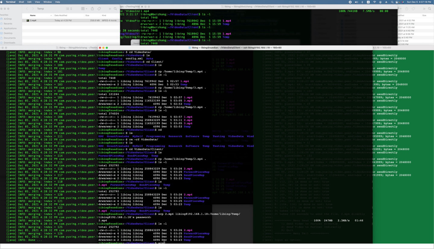Viewport: 434px width, 249px height.
Task: Click the Wi-Fi status icon
Action: point(375,2)
